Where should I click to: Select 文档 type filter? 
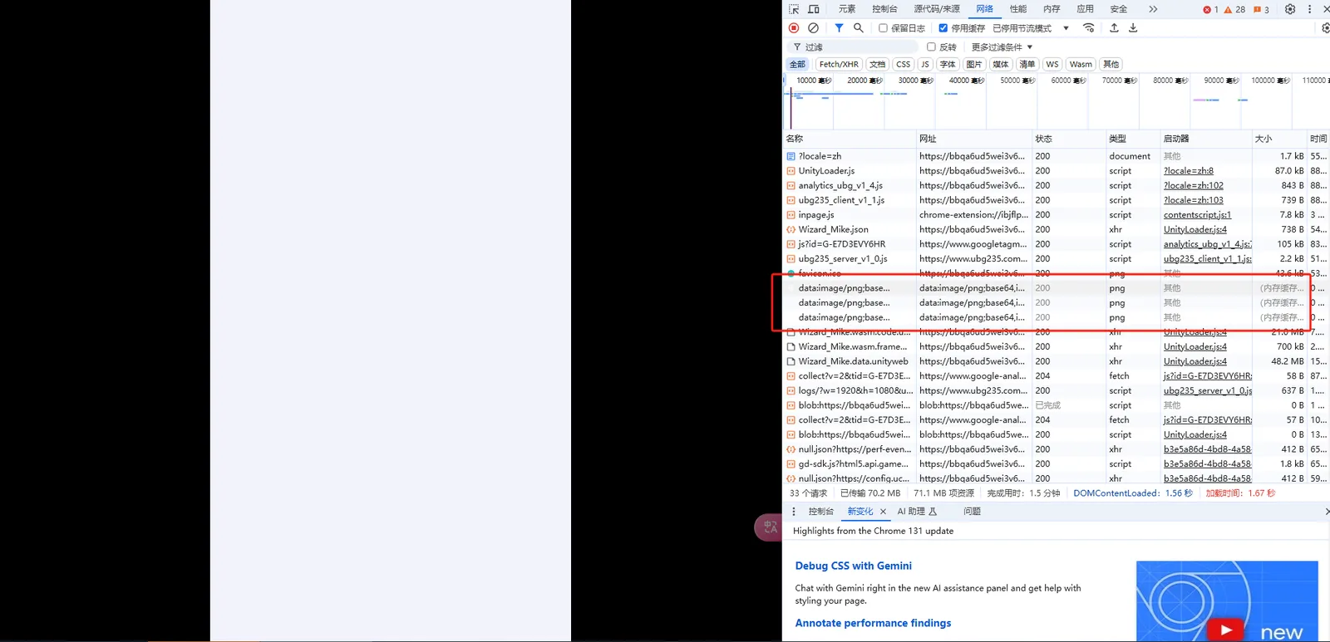pyautogui.click(x=877, y=64)
